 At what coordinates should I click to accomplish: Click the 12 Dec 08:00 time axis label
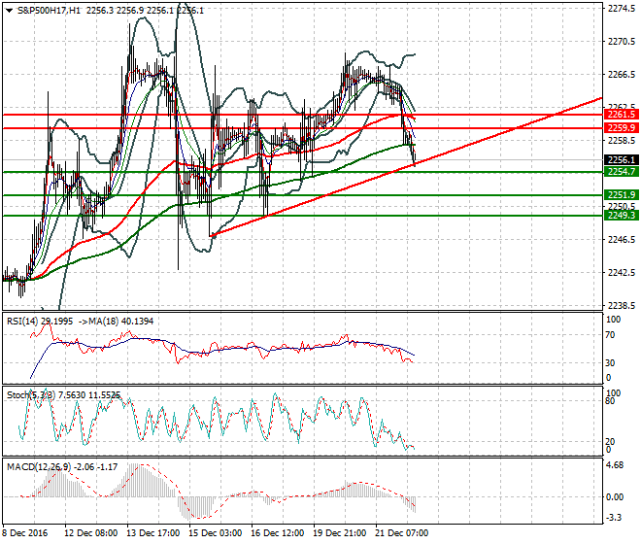click(x=90, y=533)
